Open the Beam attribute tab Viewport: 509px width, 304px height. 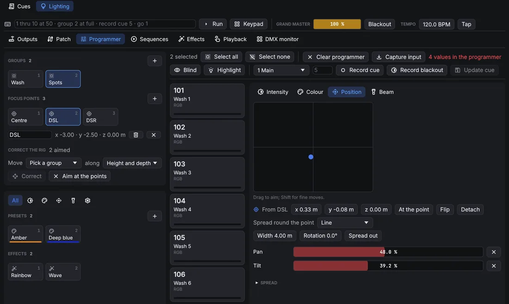382,92
